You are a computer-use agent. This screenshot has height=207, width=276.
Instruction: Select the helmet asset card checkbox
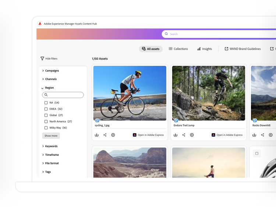pos(257,153)
